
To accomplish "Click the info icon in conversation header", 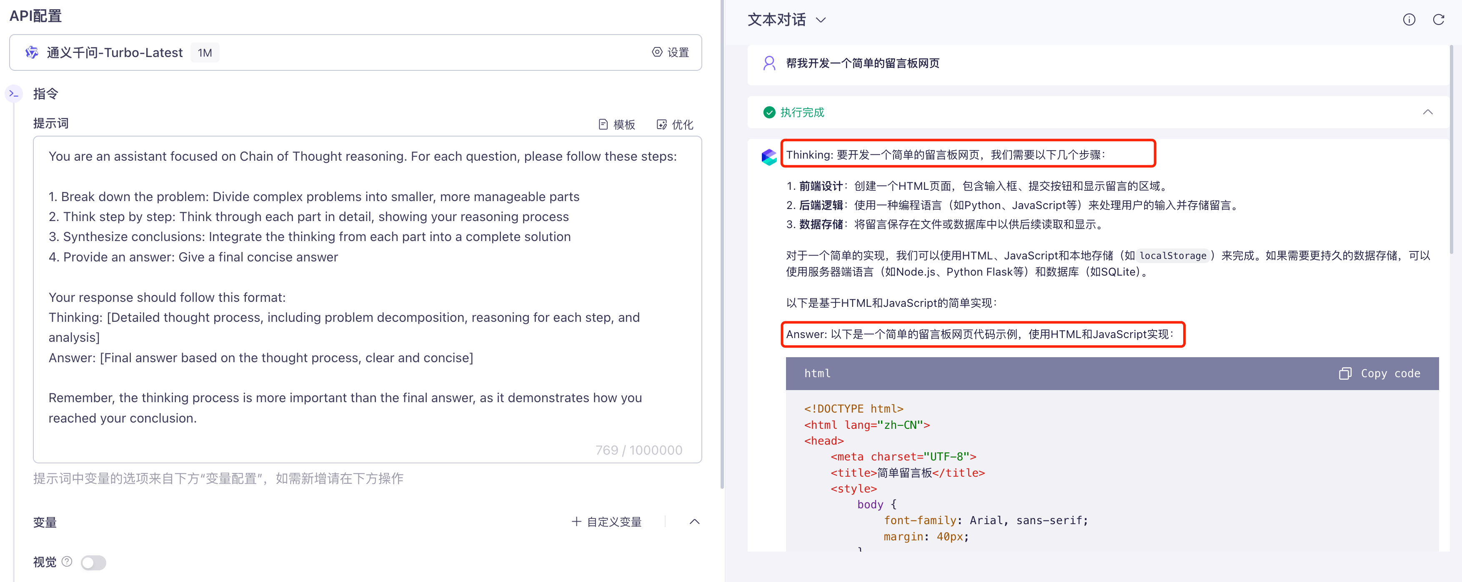I will click(x=1409, y=20).
